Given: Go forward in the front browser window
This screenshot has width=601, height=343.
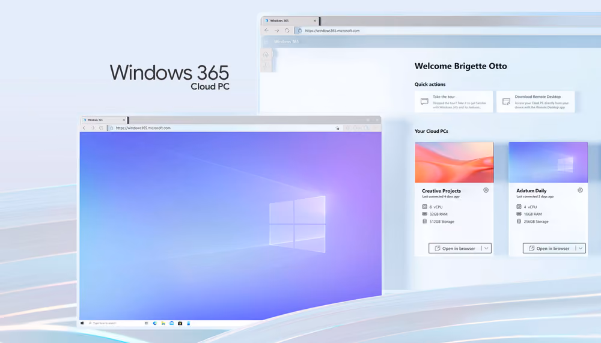Looking at the screenshot, I should [93, 128].
